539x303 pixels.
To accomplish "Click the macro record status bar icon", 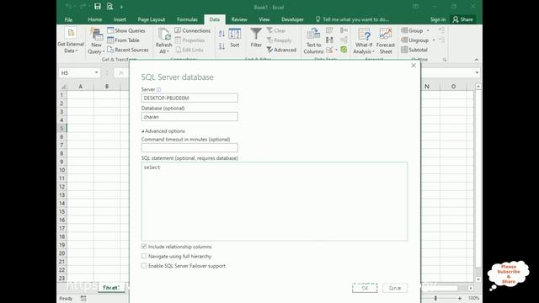I will [83, 299].
